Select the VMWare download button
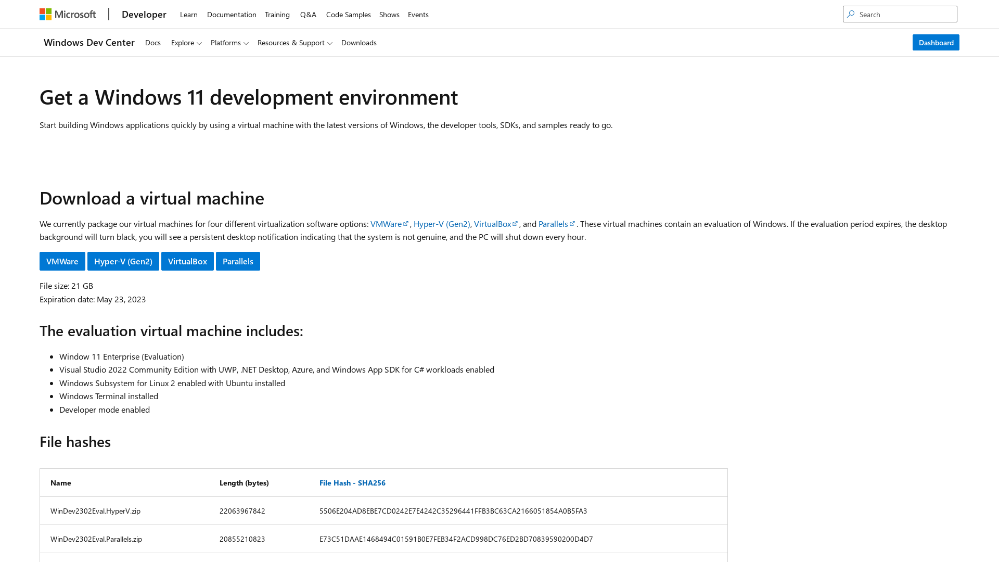The image size is (999, 562). click(x=62, y=261)
